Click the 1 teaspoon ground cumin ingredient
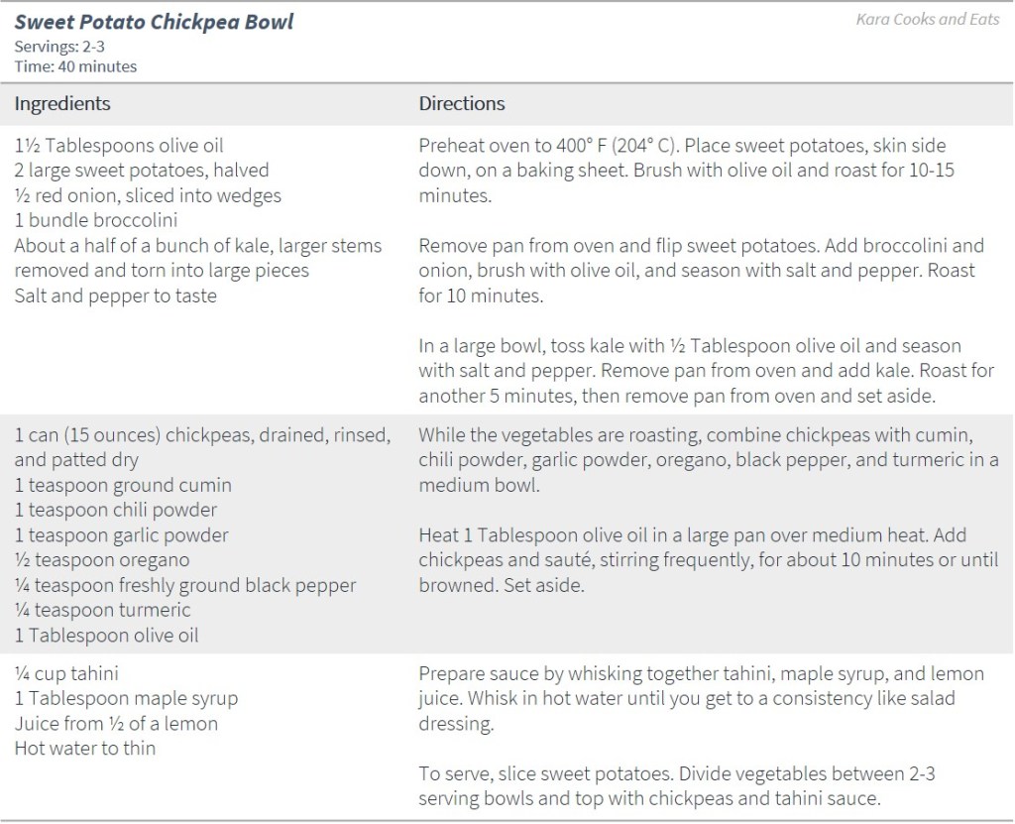The height and width of the screenshot is (824, 1015). point(123,486)
